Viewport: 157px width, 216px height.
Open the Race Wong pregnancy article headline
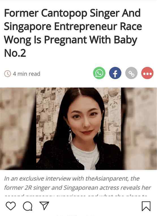(73, 33)
